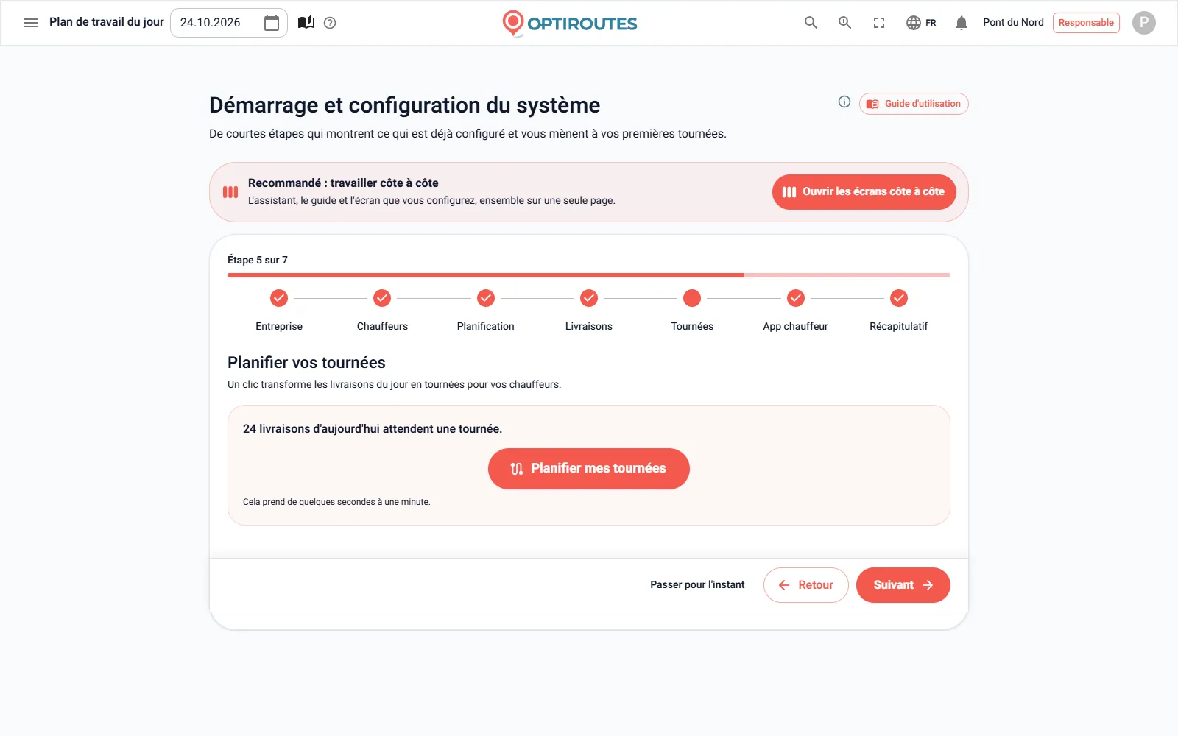Toggle fullscreen mode icon
Screen dimensions: 1178x736
pos(879,23)
